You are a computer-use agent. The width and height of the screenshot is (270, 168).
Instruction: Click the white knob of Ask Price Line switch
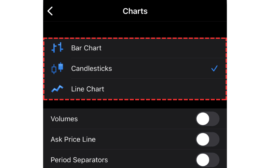[203, 139]
